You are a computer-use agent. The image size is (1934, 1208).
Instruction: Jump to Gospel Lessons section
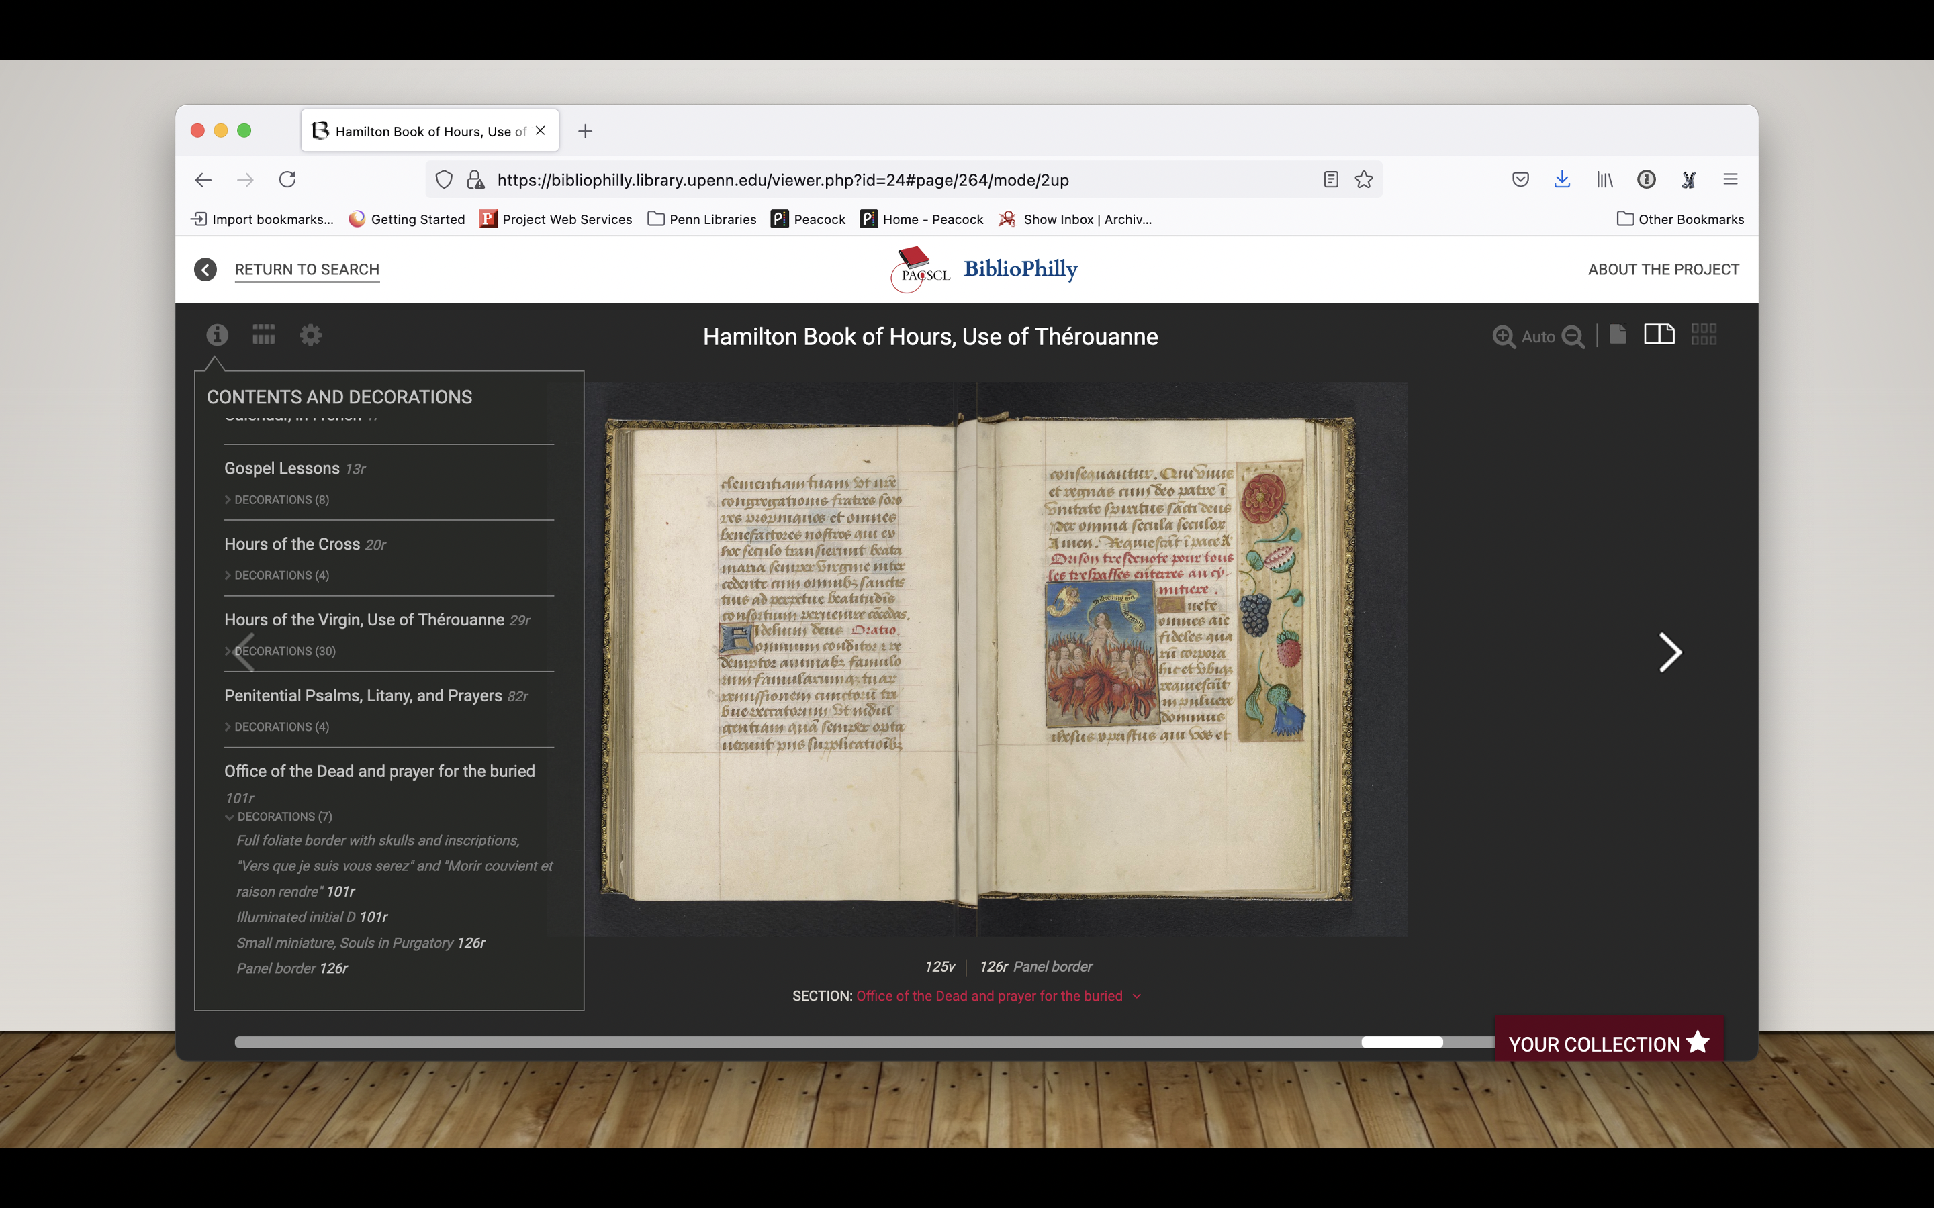(x=281, y=468)
